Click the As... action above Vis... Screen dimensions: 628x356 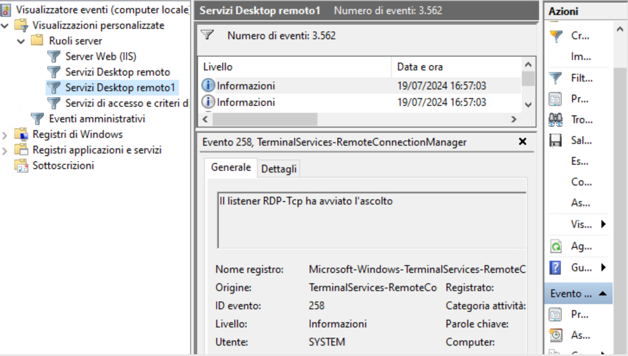580,203
